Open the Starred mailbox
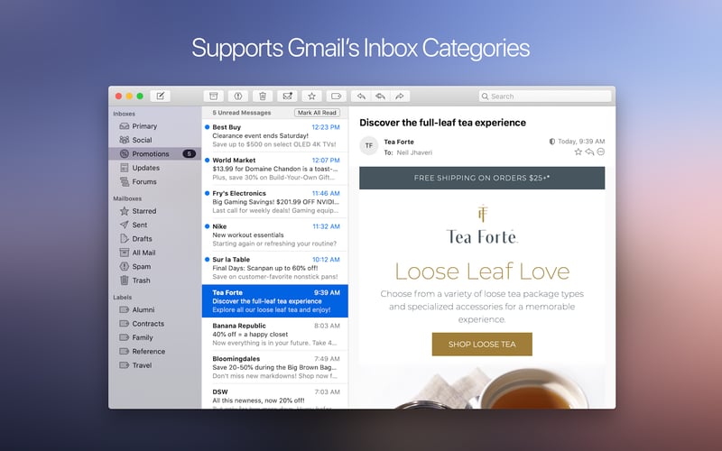The width and height of the screenshot is (722, 451). pyautogui.click(x=154, y=211)
